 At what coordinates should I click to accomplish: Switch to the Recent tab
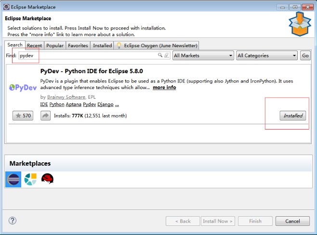tap(34, 45)
